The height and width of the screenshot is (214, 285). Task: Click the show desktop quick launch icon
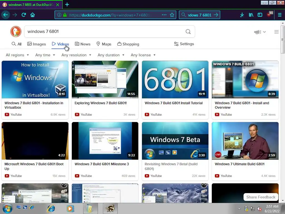[x=19, y=207]
